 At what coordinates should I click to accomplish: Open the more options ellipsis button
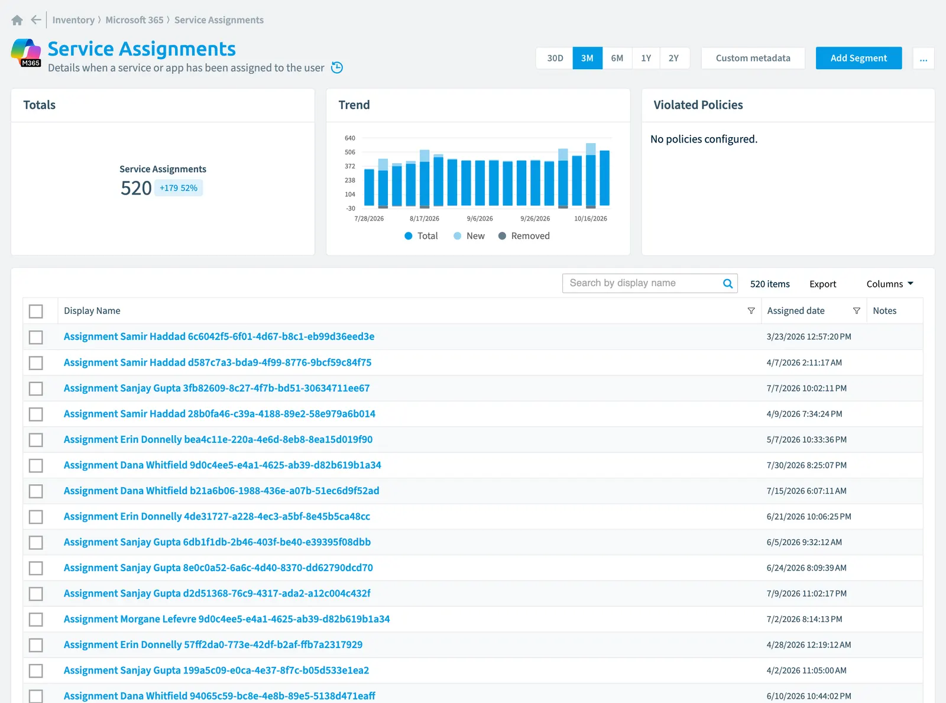pyautogui.click(x=924, y=59)
